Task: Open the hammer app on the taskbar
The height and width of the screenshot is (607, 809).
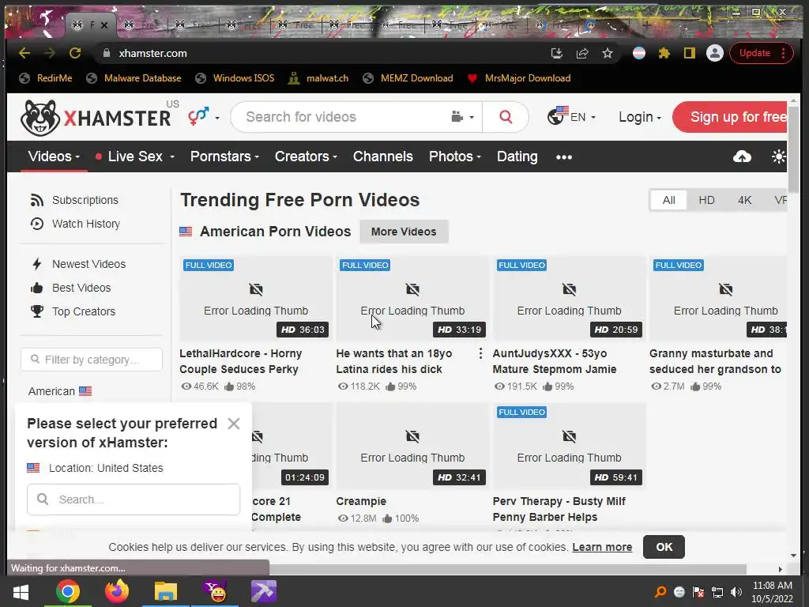Action: pos(264,592)
